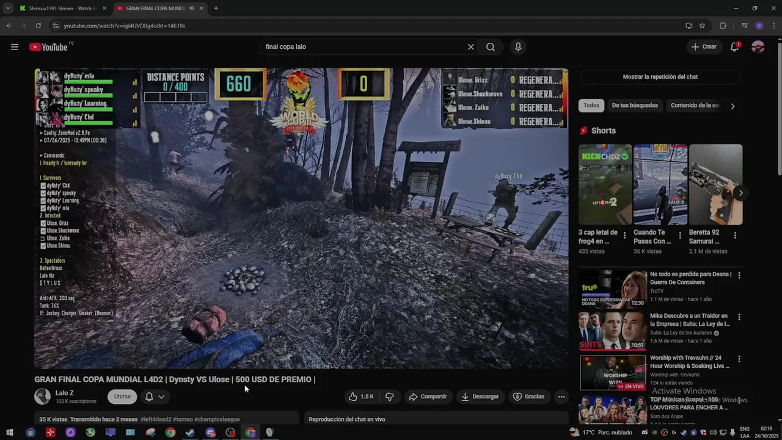Open '3 cap letal de frog4' short thumbnail
Viewport: 782px width, 440px height.
[605, 185]
